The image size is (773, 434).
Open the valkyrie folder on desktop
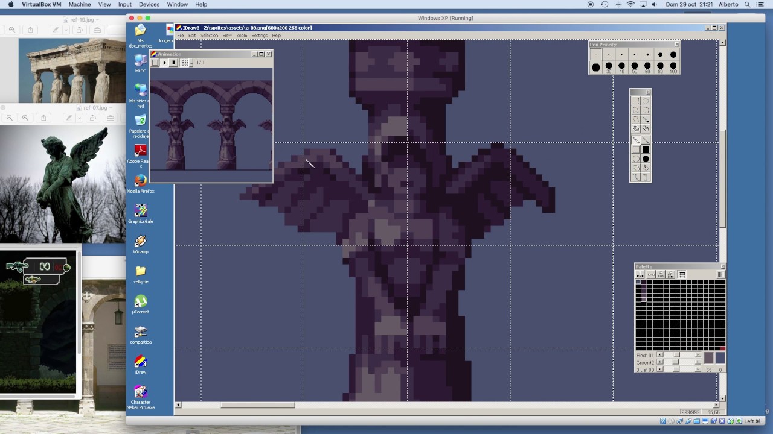(140, 274)
